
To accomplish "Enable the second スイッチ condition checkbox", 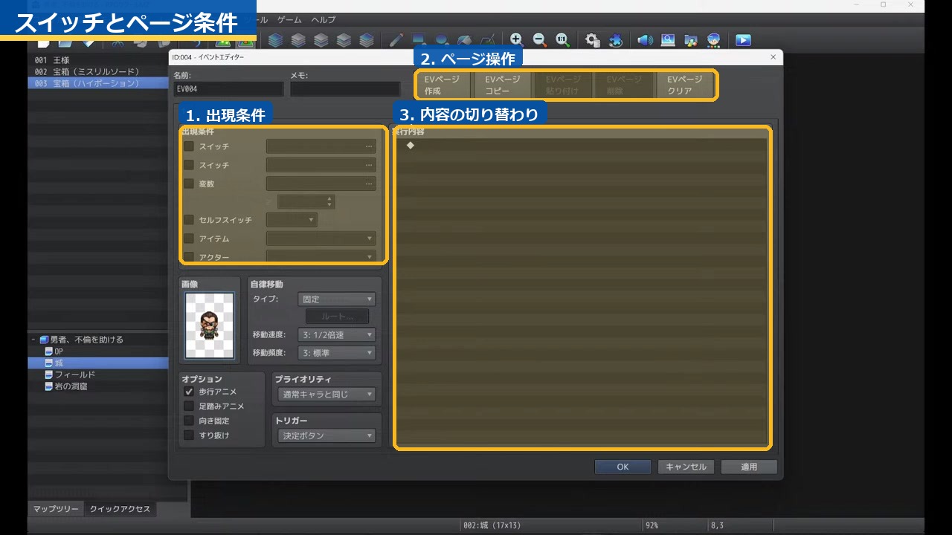I will pos(189,165).
